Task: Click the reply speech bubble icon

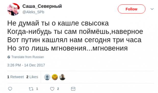Action: point(10,89)
